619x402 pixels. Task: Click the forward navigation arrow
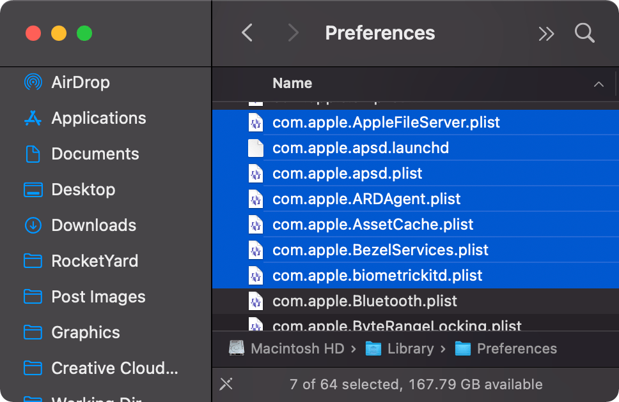(x=293, y=33)
